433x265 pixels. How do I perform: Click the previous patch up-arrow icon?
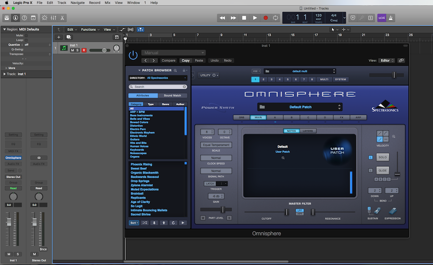(164, 223)
